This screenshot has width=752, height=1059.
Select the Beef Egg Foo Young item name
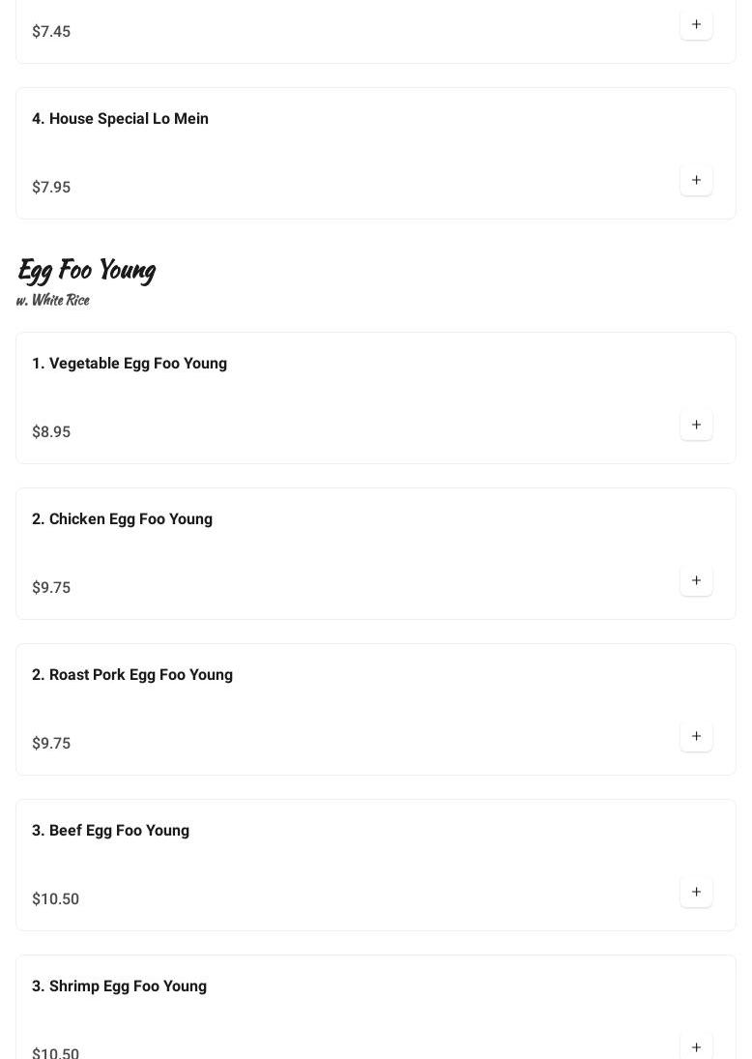[110, 830]
